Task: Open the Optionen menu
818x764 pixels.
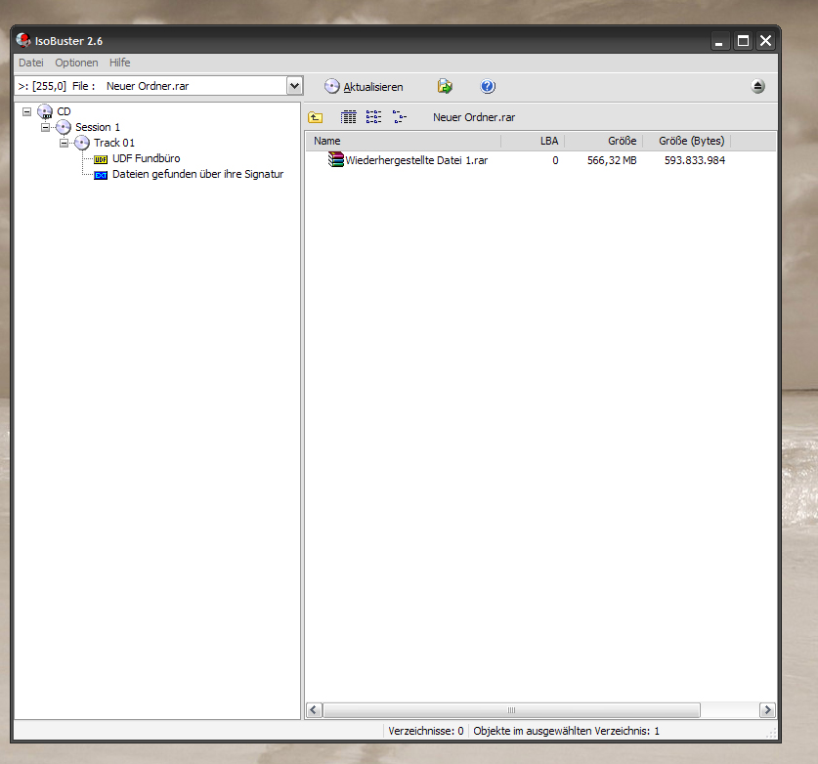Action: click(76, 63)
